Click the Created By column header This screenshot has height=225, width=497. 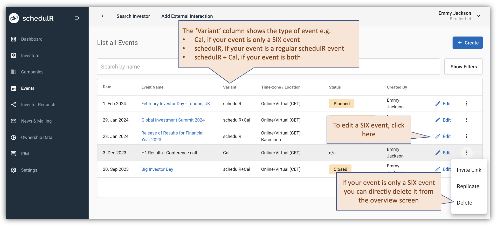point(397,87)
